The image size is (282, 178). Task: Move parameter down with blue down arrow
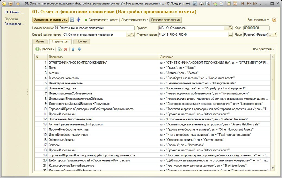pos(79,49)
